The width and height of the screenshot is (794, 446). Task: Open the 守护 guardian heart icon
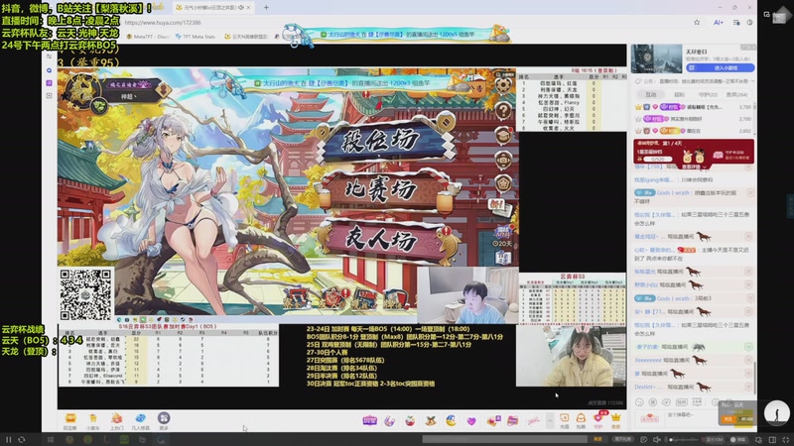(598, 420)
